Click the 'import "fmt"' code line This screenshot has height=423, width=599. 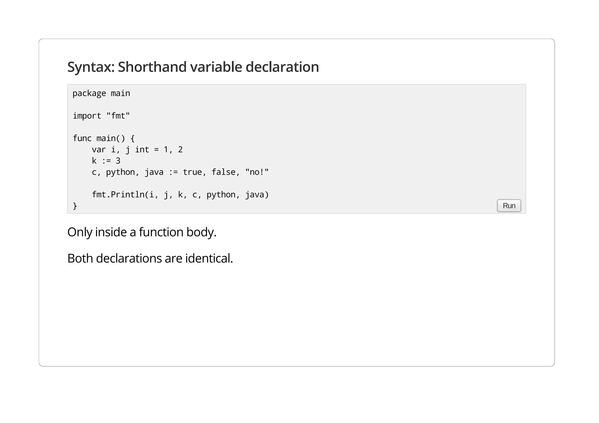pyautogui.click(x=101, y=116)
